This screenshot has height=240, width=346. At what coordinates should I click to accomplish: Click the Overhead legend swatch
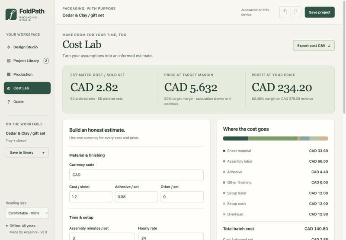(x=224, y=214)
